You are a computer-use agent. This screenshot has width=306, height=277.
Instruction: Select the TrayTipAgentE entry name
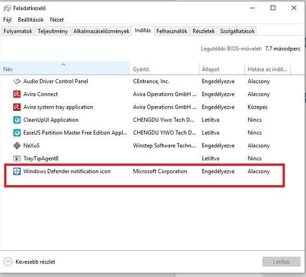pos(41,158)
